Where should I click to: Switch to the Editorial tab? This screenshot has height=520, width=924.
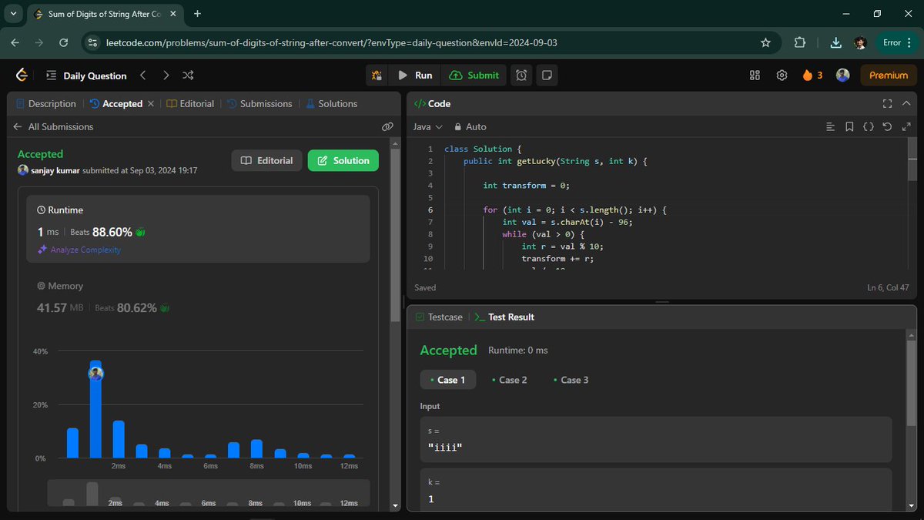pyautogui.click(x=190, y=104)
